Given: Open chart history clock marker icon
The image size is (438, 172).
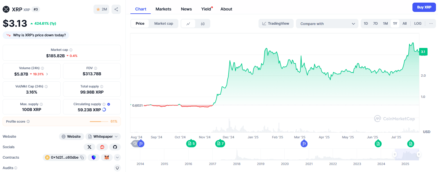Looking at the screenshot, I should tap(135, 144).
